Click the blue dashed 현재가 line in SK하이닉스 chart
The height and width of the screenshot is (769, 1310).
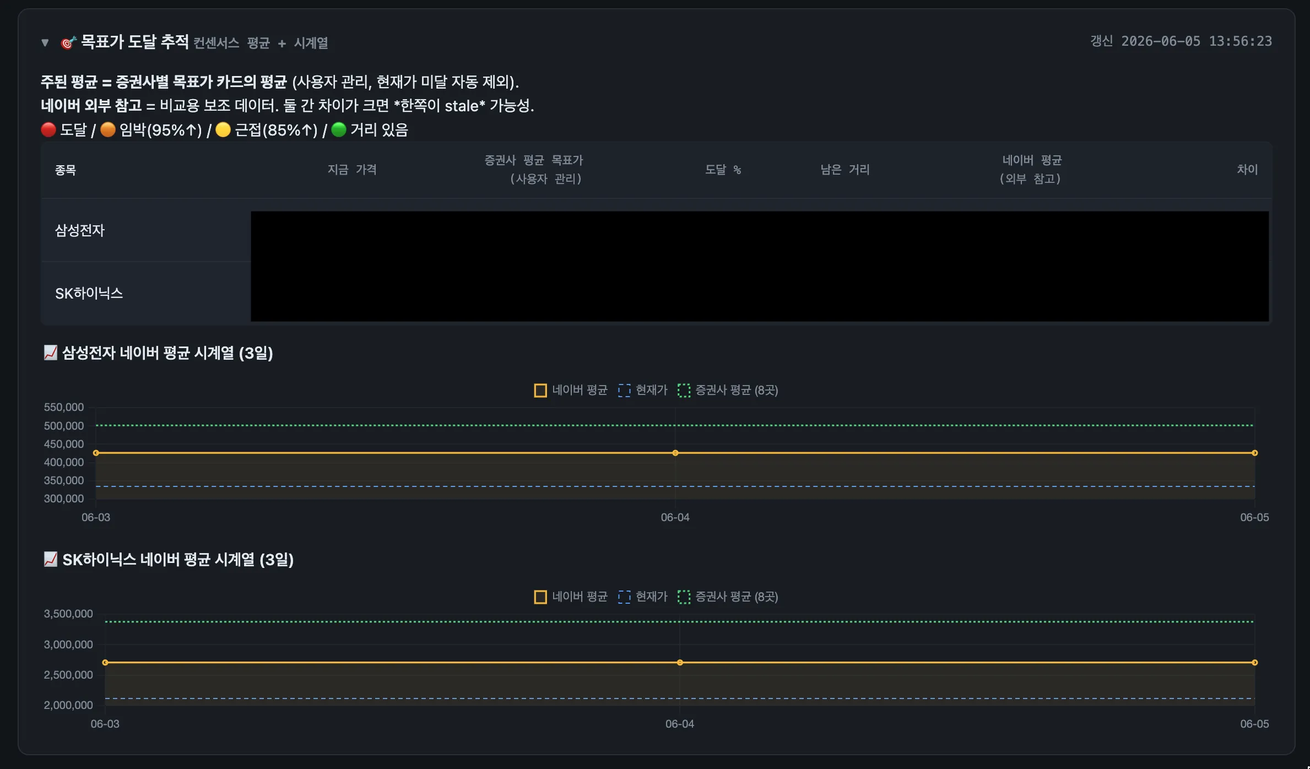pyautogui.click(x=680, y=698)
